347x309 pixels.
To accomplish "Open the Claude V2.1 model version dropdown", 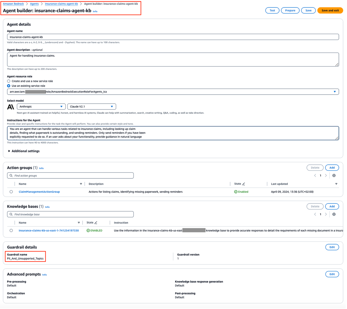I will 92,107.
